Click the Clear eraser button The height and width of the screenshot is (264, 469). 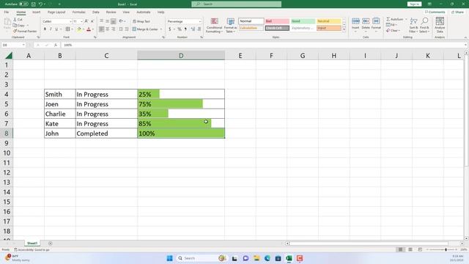[393, 31]
